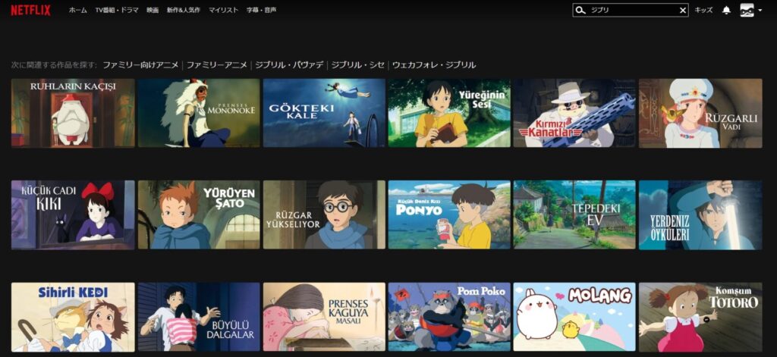This screenshot has height=357, width=777.
Task: Open the Molang title card
Action: [574, 317]
